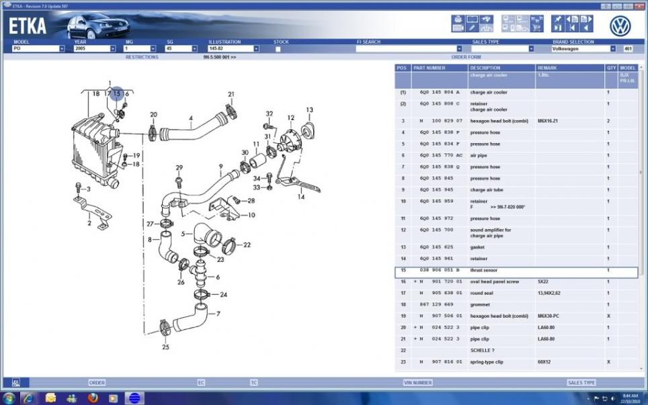
Task: Click the scrollbar down arrow of parts list
Action: point(641,369)
